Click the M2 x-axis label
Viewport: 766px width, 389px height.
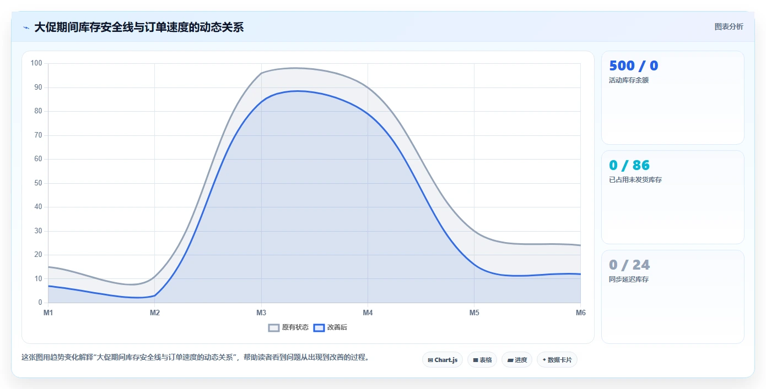pos(155,313)
